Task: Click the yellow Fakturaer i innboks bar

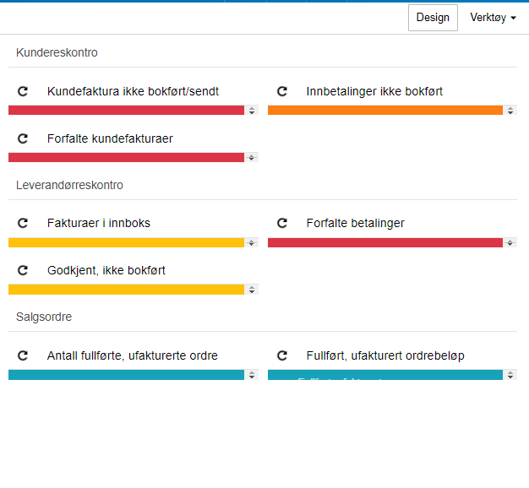Action: [x=126, y=242]
